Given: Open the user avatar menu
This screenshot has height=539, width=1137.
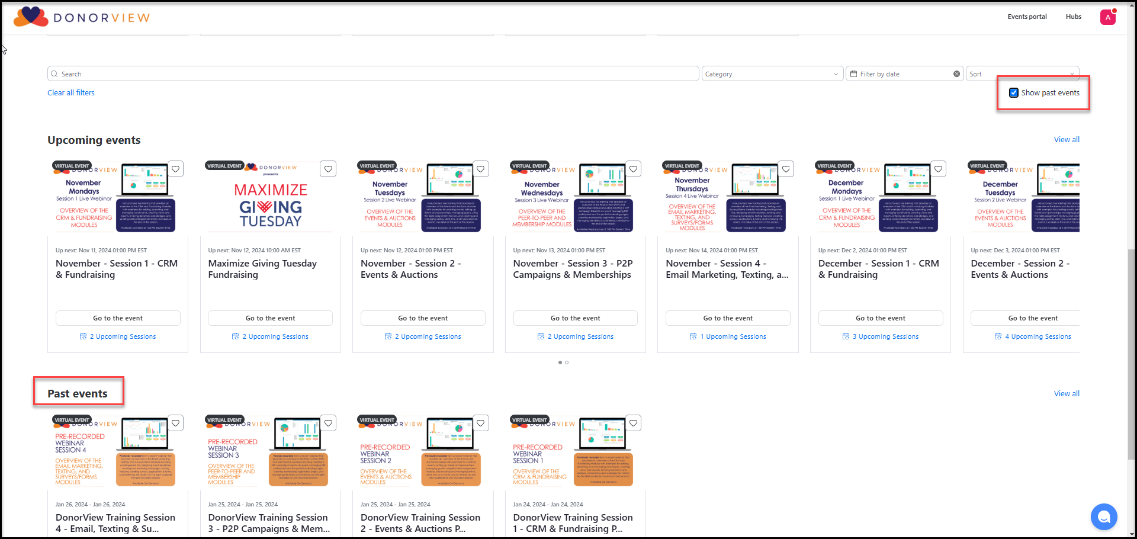Looking at the screenshot, I should (x=1108, y=17).
